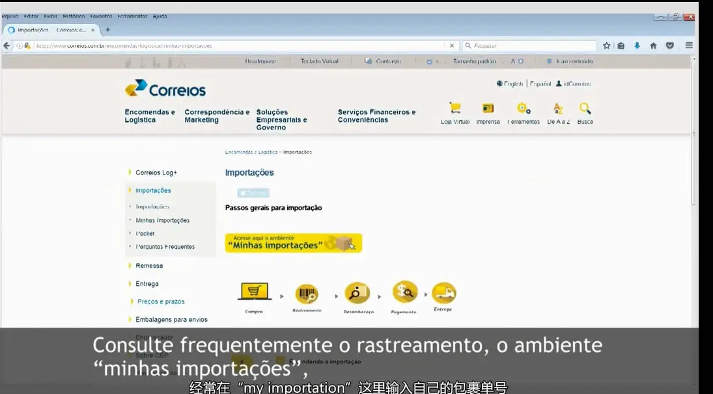Click Ir ao conteúdo skip link
Screen dimensions: 713x394
coord(570,61)
